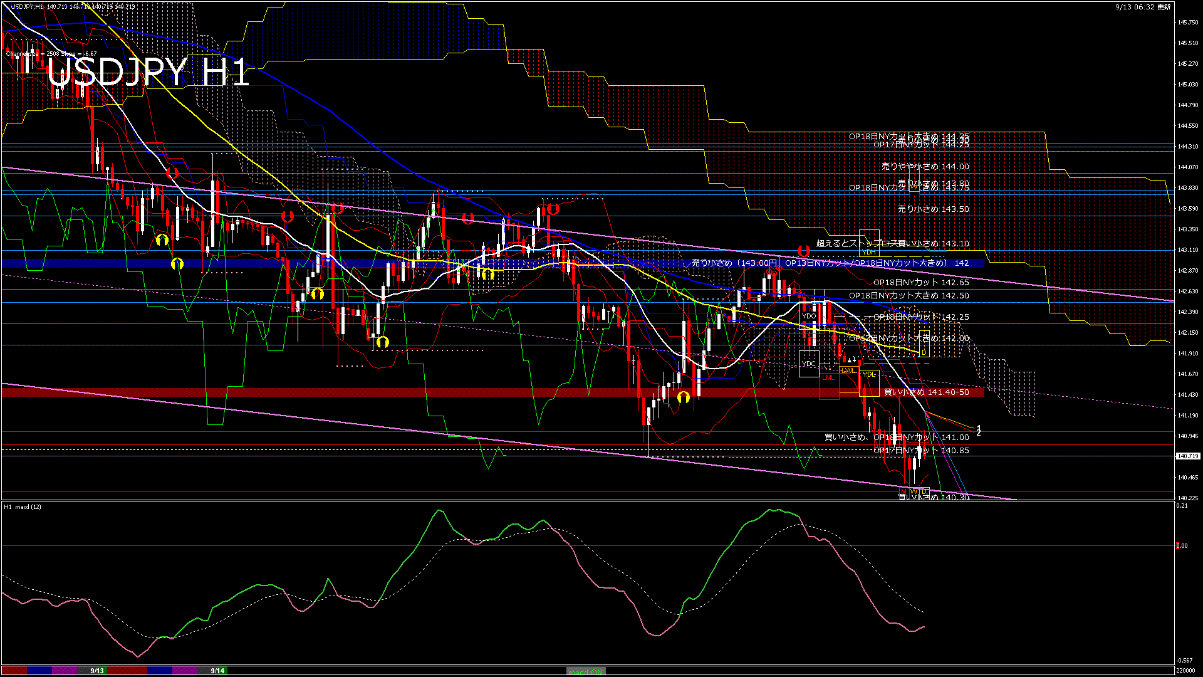Click the macd ON button in bottom bar
This screenshot has width=1203, height=677.
tap(586, 671)
